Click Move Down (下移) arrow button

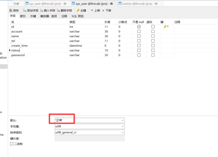[107, 10]
